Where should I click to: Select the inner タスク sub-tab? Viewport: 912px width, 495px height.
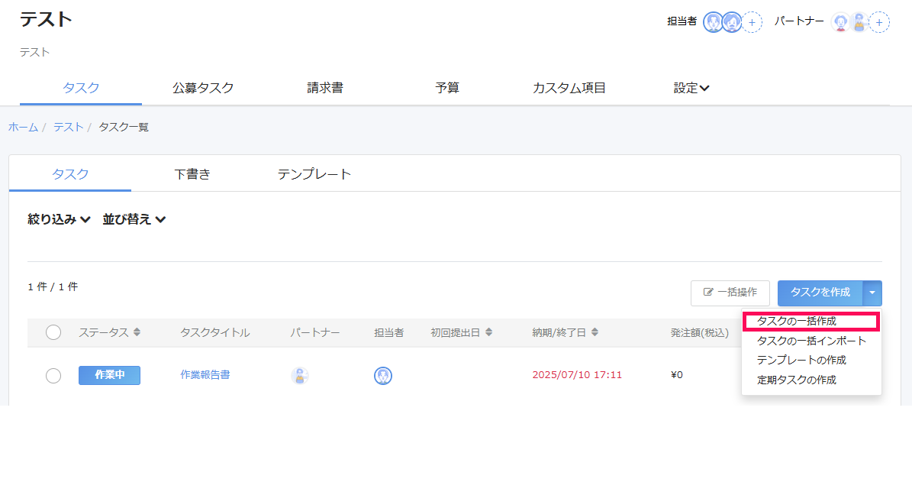click(x=70, y=174)
